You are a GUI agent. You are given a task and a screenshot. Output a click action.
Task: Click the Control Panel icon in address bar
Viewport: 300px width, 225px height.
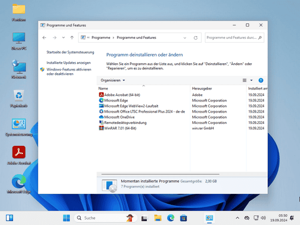point(83,38)
